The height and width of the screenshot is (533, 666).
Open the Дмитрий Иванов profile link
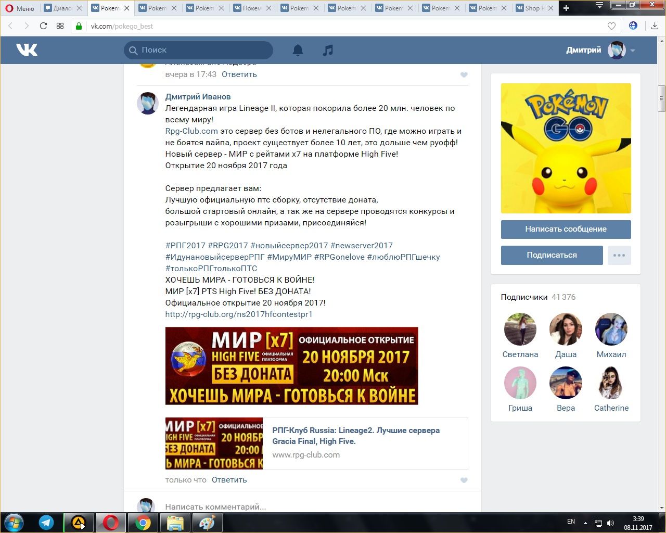[198, 97]
